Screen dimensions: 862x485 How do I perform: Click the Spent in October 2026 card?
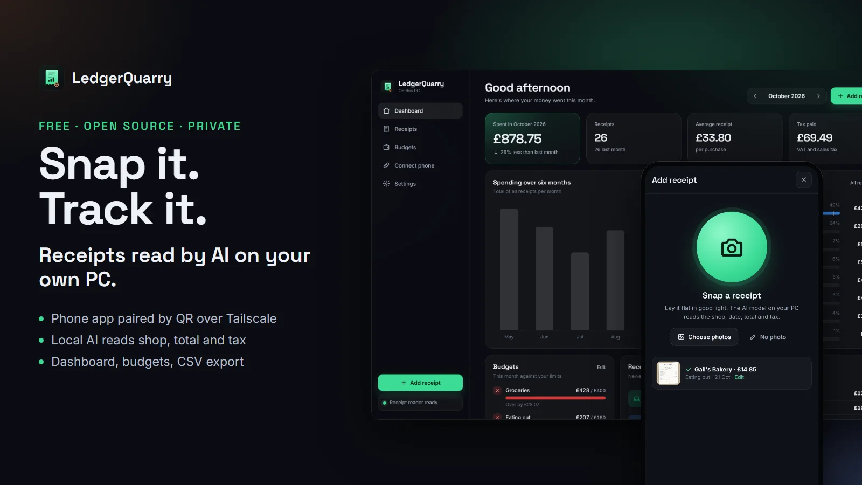tap(532, 138)
